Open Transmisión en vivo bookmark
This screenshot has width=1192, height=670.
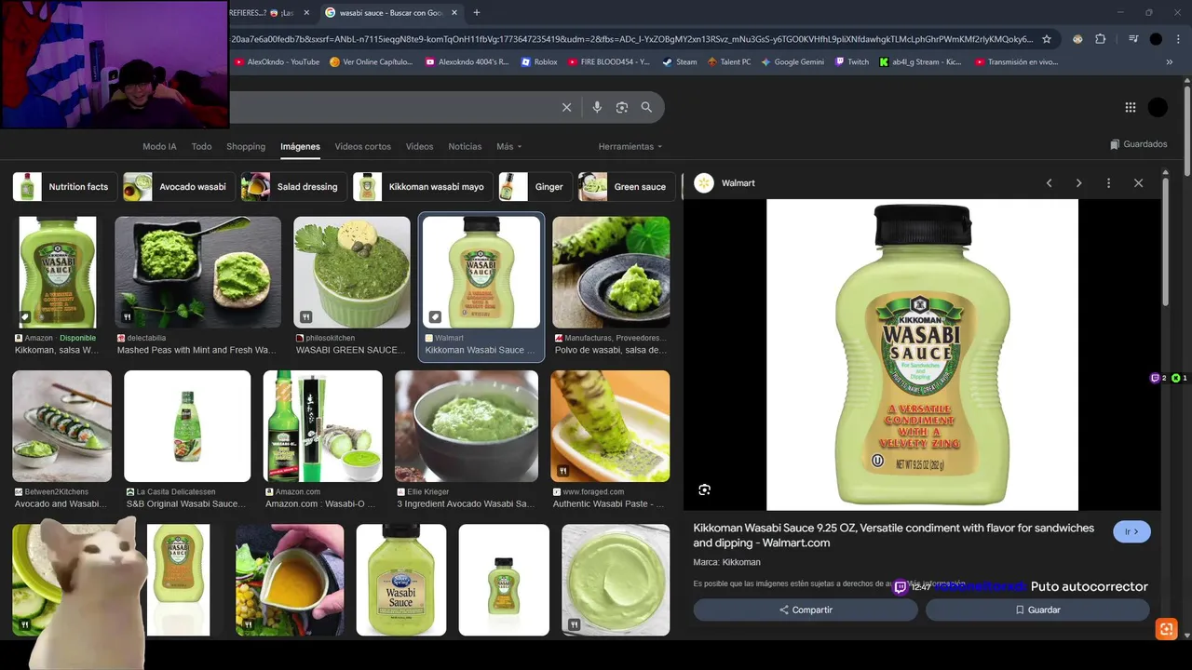(1016, 62)
